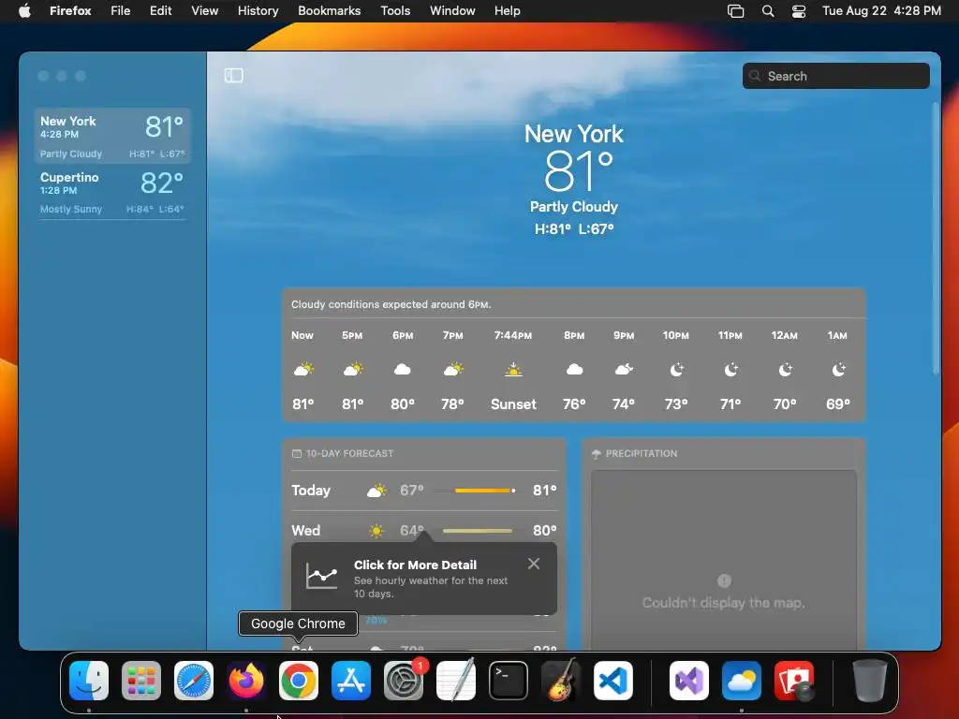Open Terminal from the Dock
Viewport: 959px width, 719px height.
pos(509,681)
